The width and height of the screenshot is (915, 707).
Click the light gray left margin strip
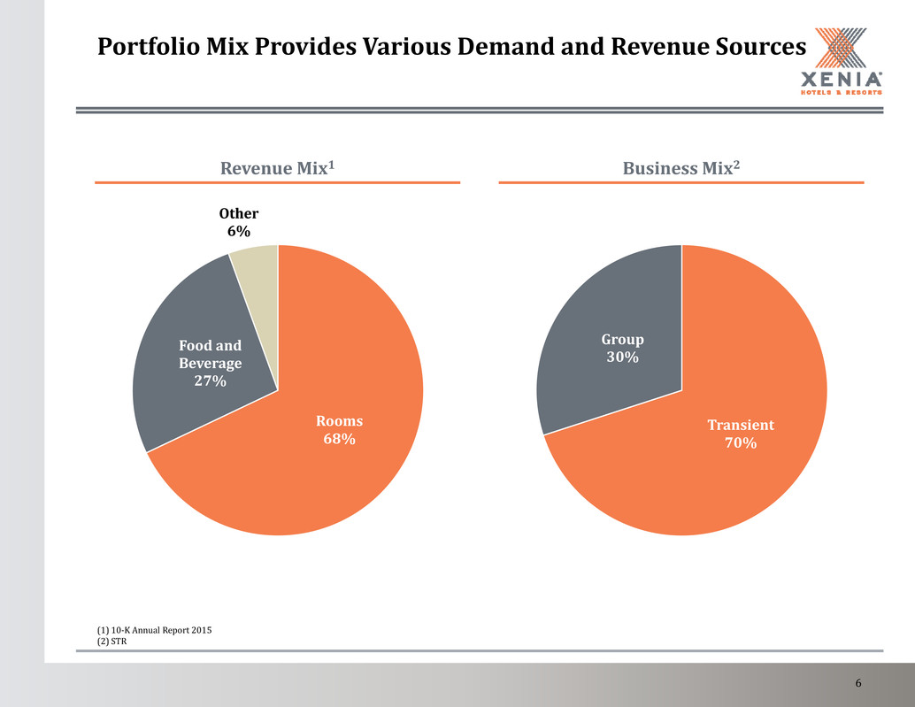21,354
